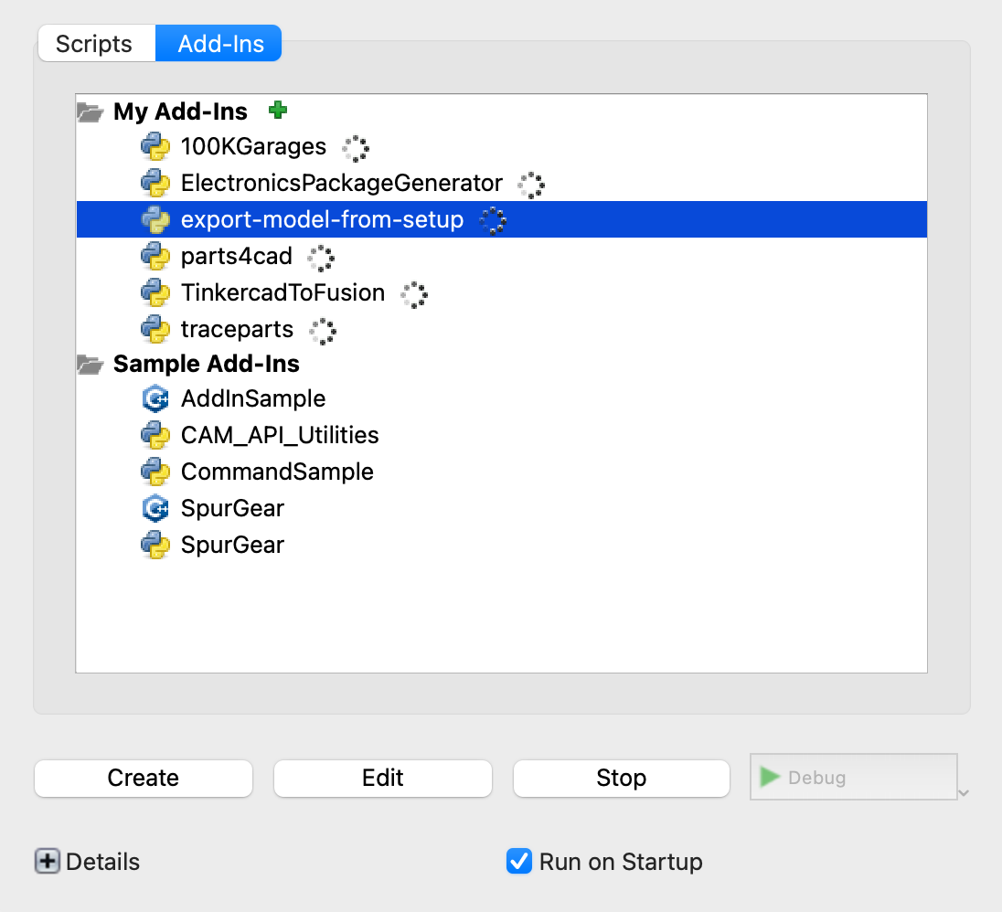
Task: Click the Python icon next to traceparts
Action: tap(155, 330)
